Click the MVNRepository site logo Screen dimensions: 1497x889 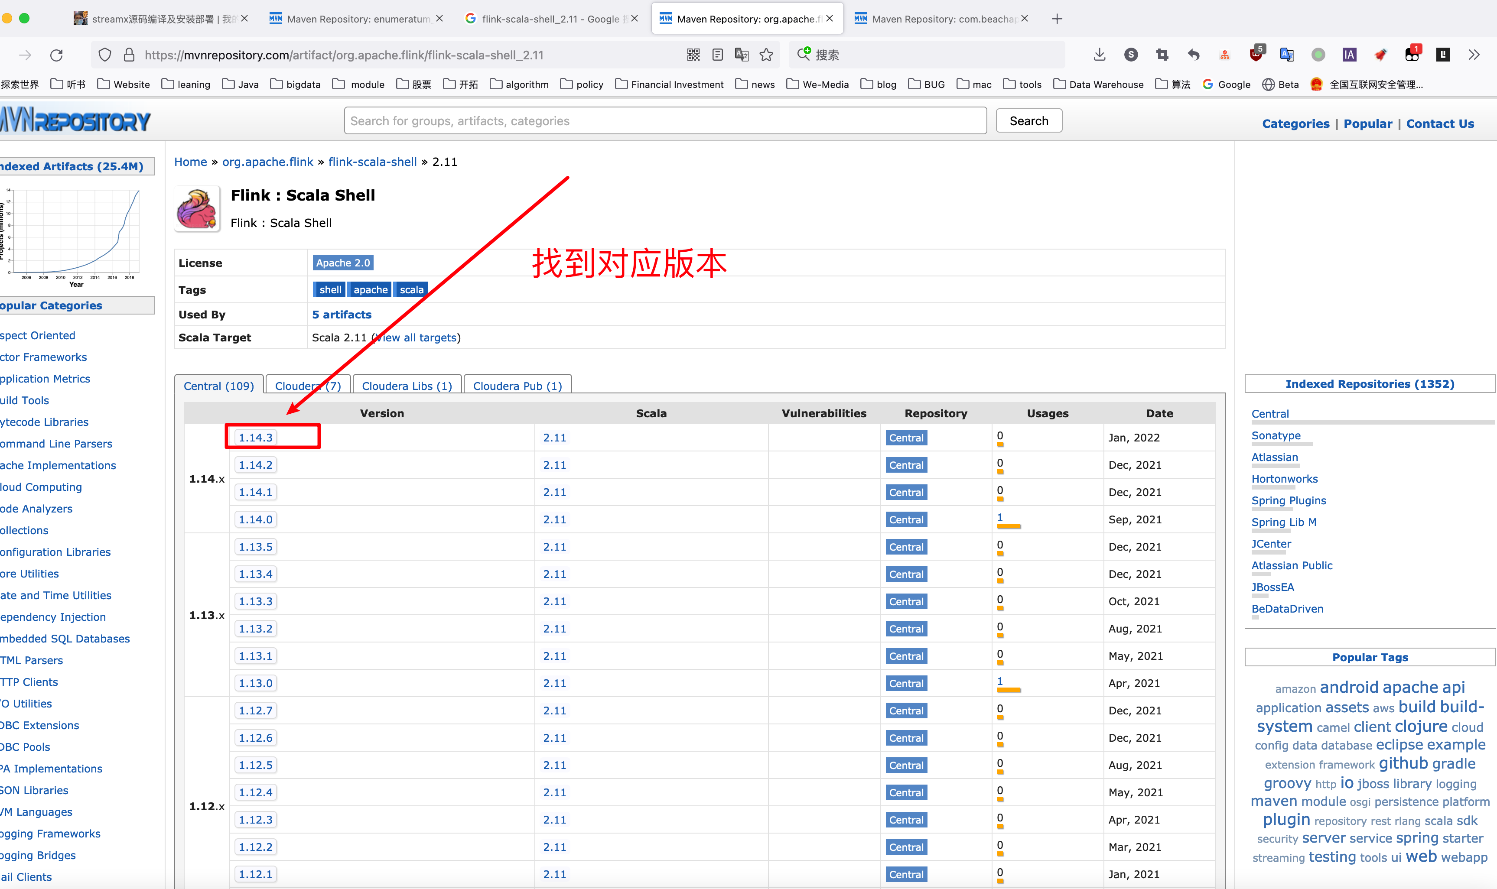75,120
